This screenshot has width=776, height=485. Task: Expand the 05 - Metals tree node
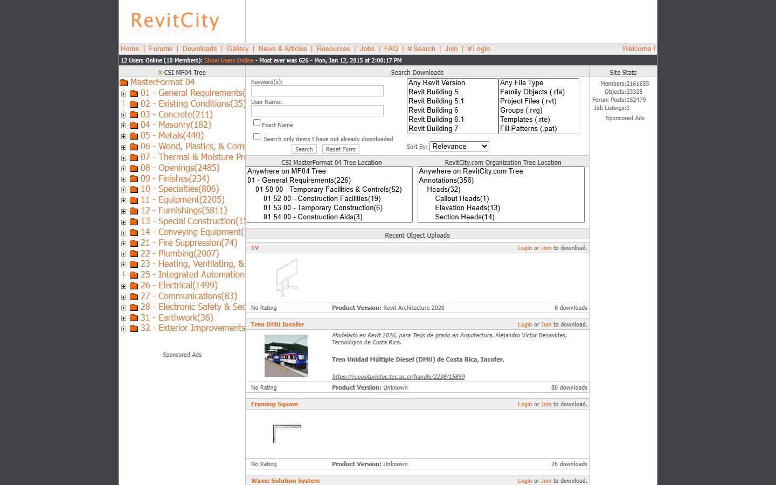[124, 136]
